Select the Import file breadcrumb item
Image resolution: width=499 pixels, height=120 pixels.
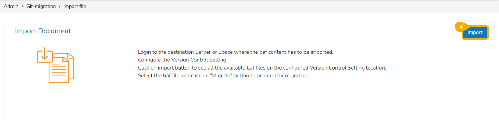click(75, 6)
